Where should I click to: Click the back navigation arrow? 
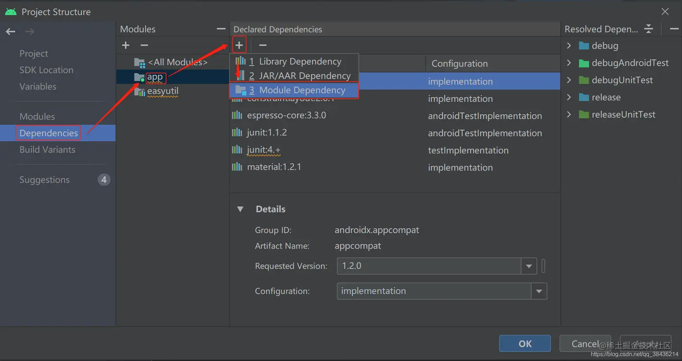click(10, 32)
